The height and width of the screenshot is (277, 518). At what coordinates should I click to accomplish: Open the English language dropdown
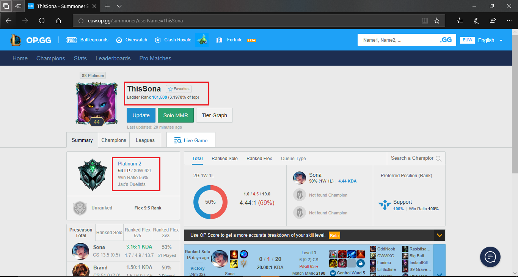click(x=490, y=40)
